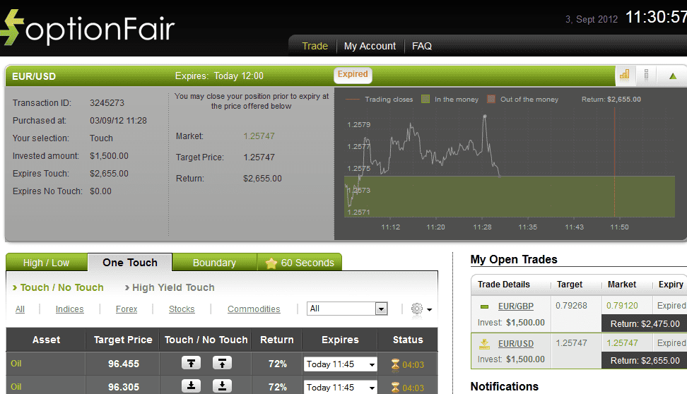
Task: Open the gear settings menu
Action: (420, 309)
